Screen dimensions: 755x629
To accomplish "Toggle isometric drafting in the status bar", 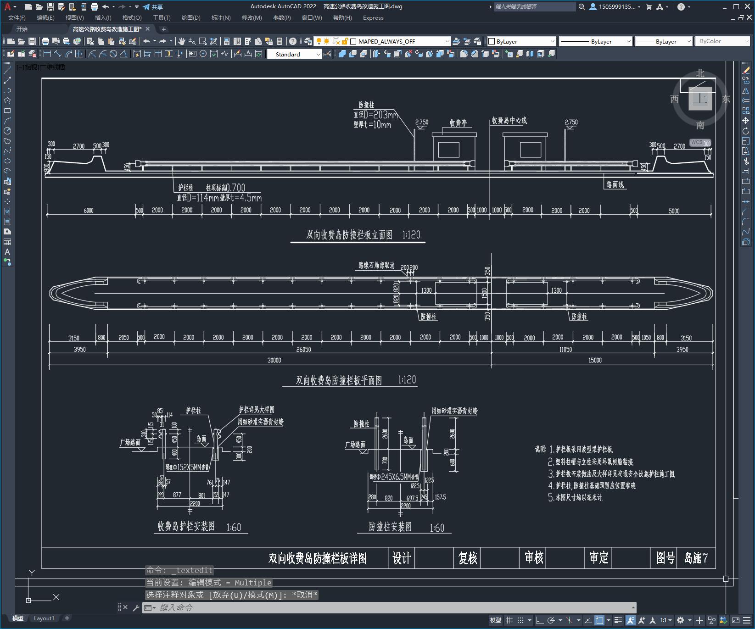I will [x=569, y=620].
